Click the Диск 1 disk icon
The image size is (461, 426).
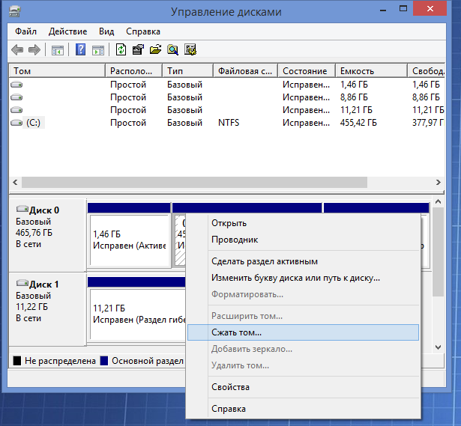[x=22, y=283]
